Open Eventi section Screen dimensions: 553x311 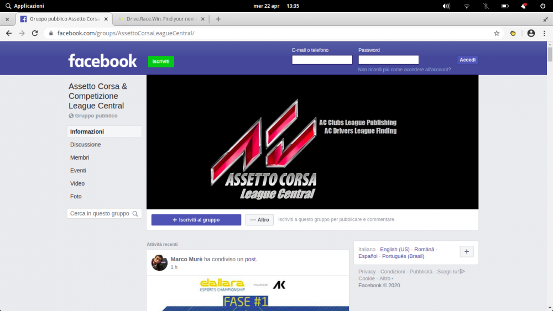78,171
